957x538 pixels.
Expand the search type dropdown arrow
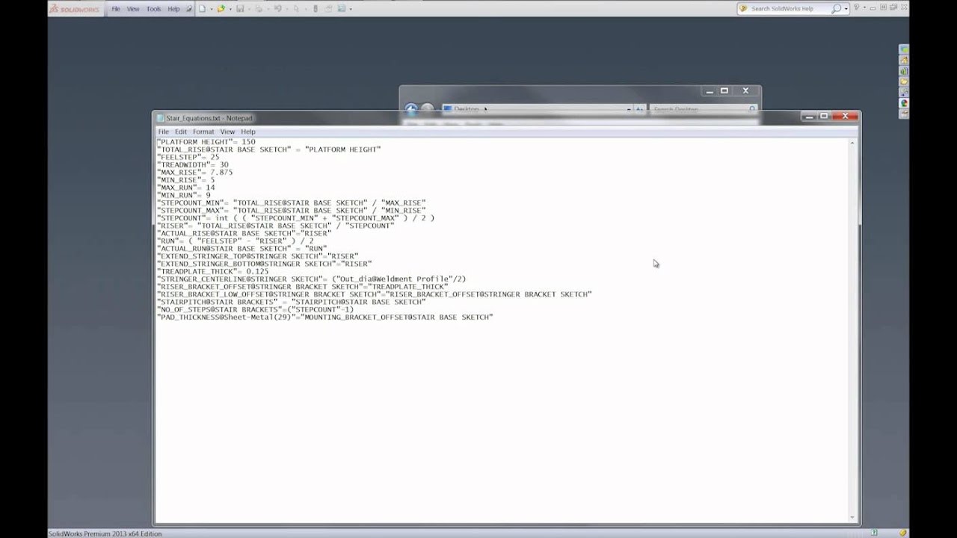tap(846, 9)
